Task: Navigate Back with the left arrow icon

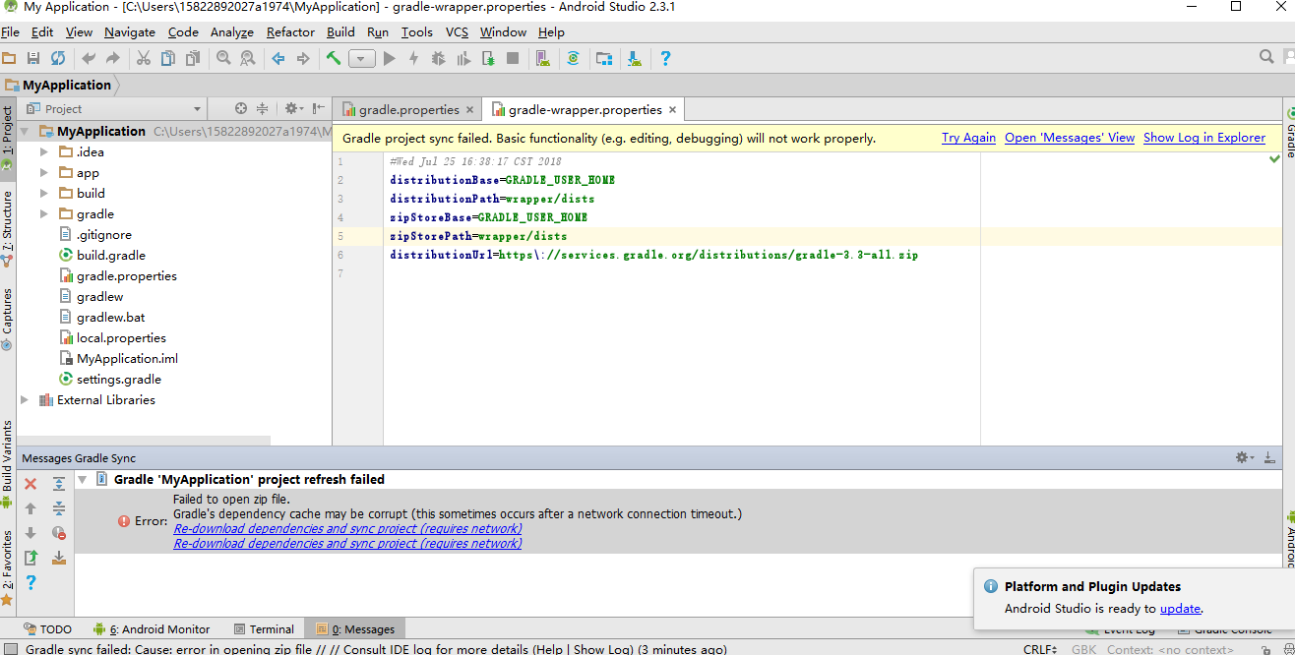Action: tap(278, 59)
